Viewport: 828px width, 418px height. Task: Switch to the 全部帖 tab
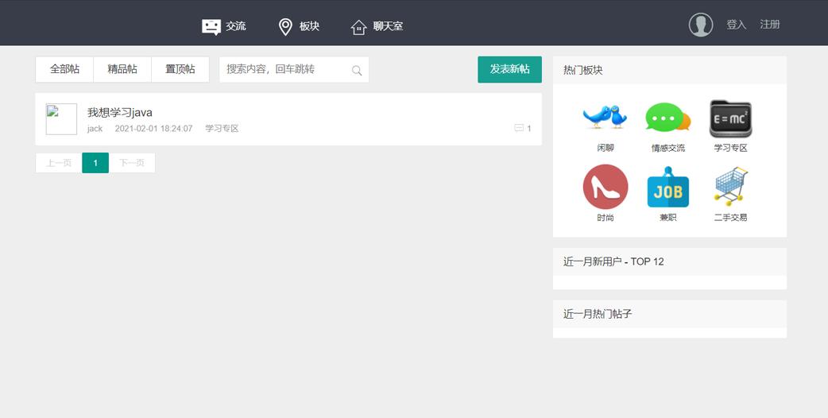click(64, 69)
